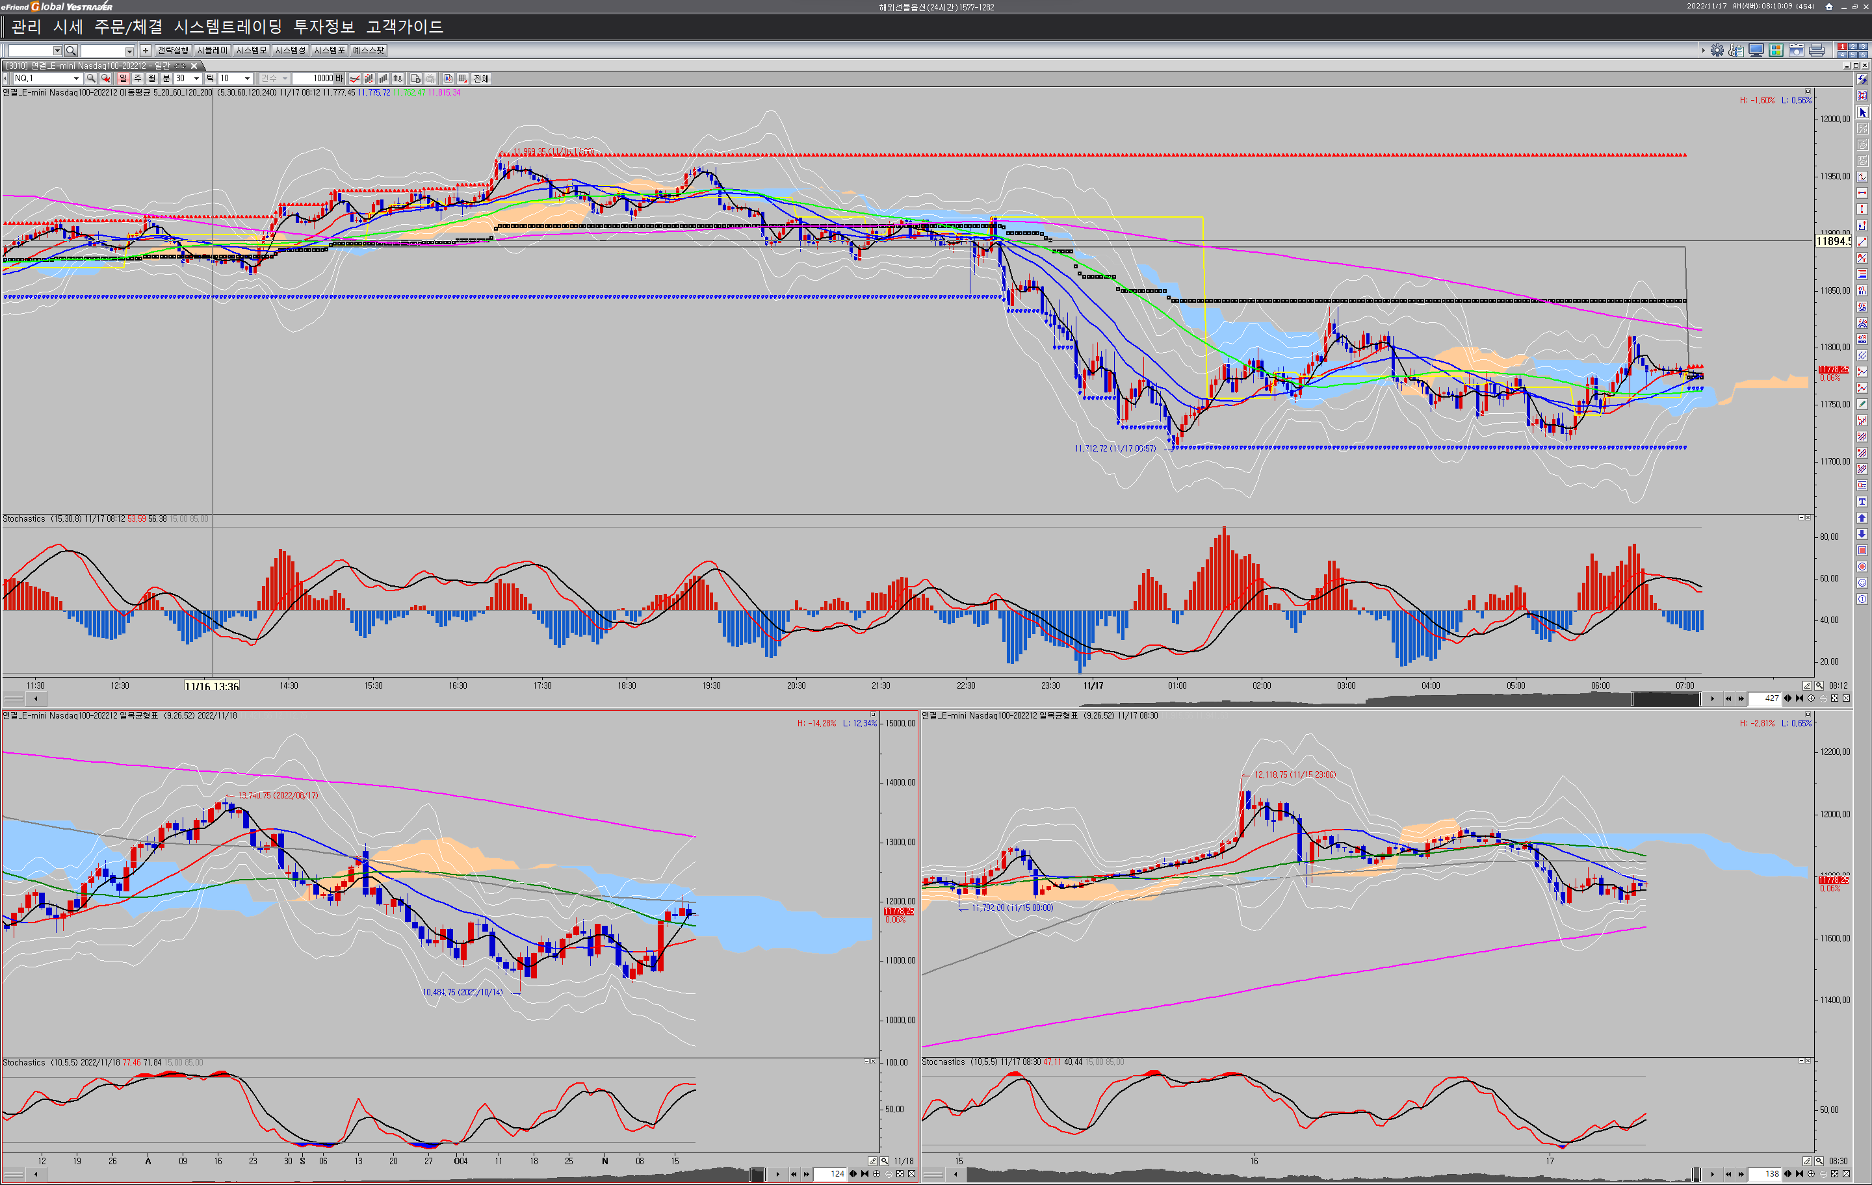1872x1185 pixels.
Task: Select the daily 일 period toggle
Action: (x=123, y=79)
